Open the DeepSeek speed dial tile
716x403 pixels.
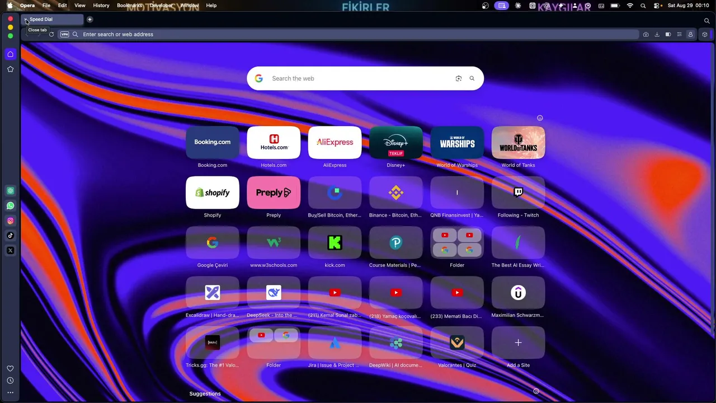274,292
